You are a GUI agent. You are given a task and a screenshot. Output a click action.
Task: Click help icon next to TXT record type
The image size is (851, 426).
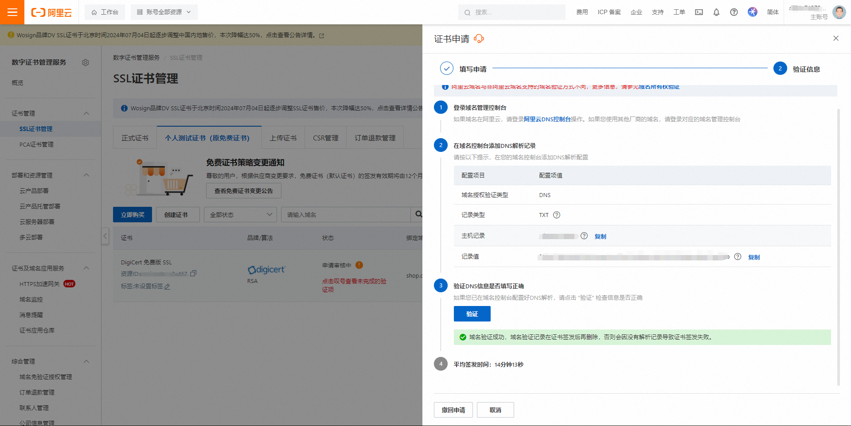click(x=557, y=215)
